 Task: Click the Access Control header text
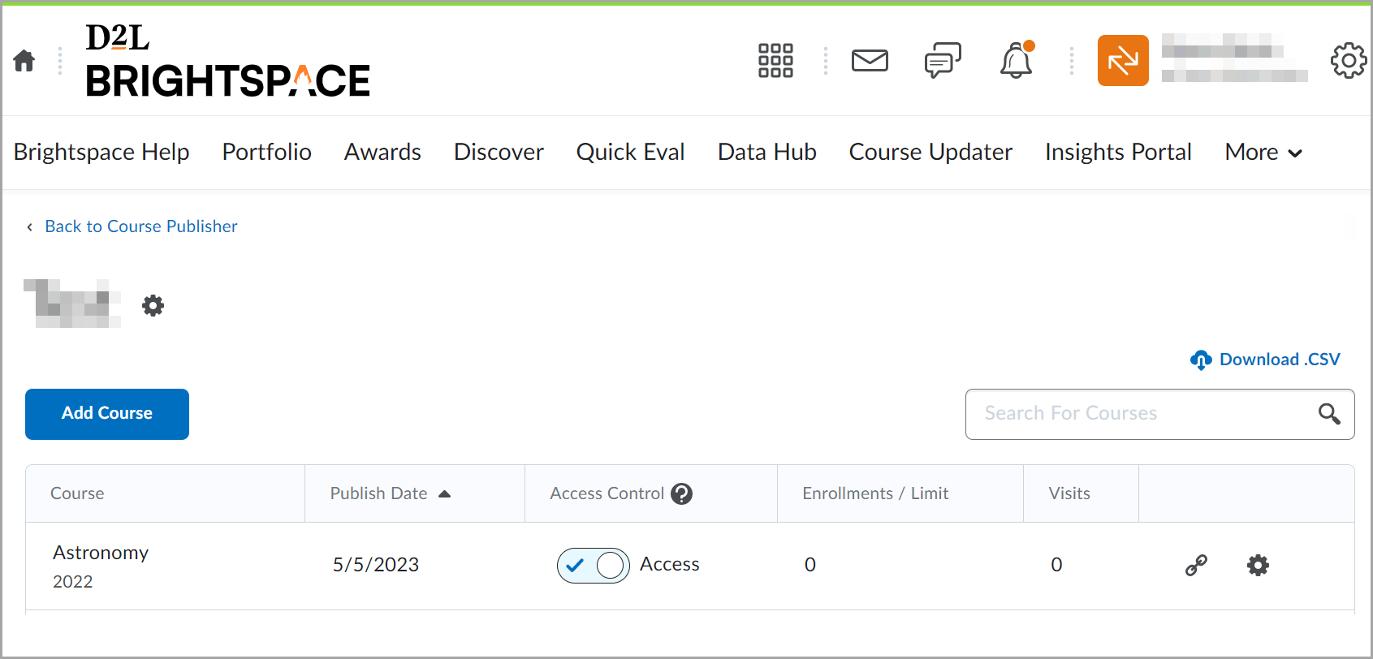607,493
